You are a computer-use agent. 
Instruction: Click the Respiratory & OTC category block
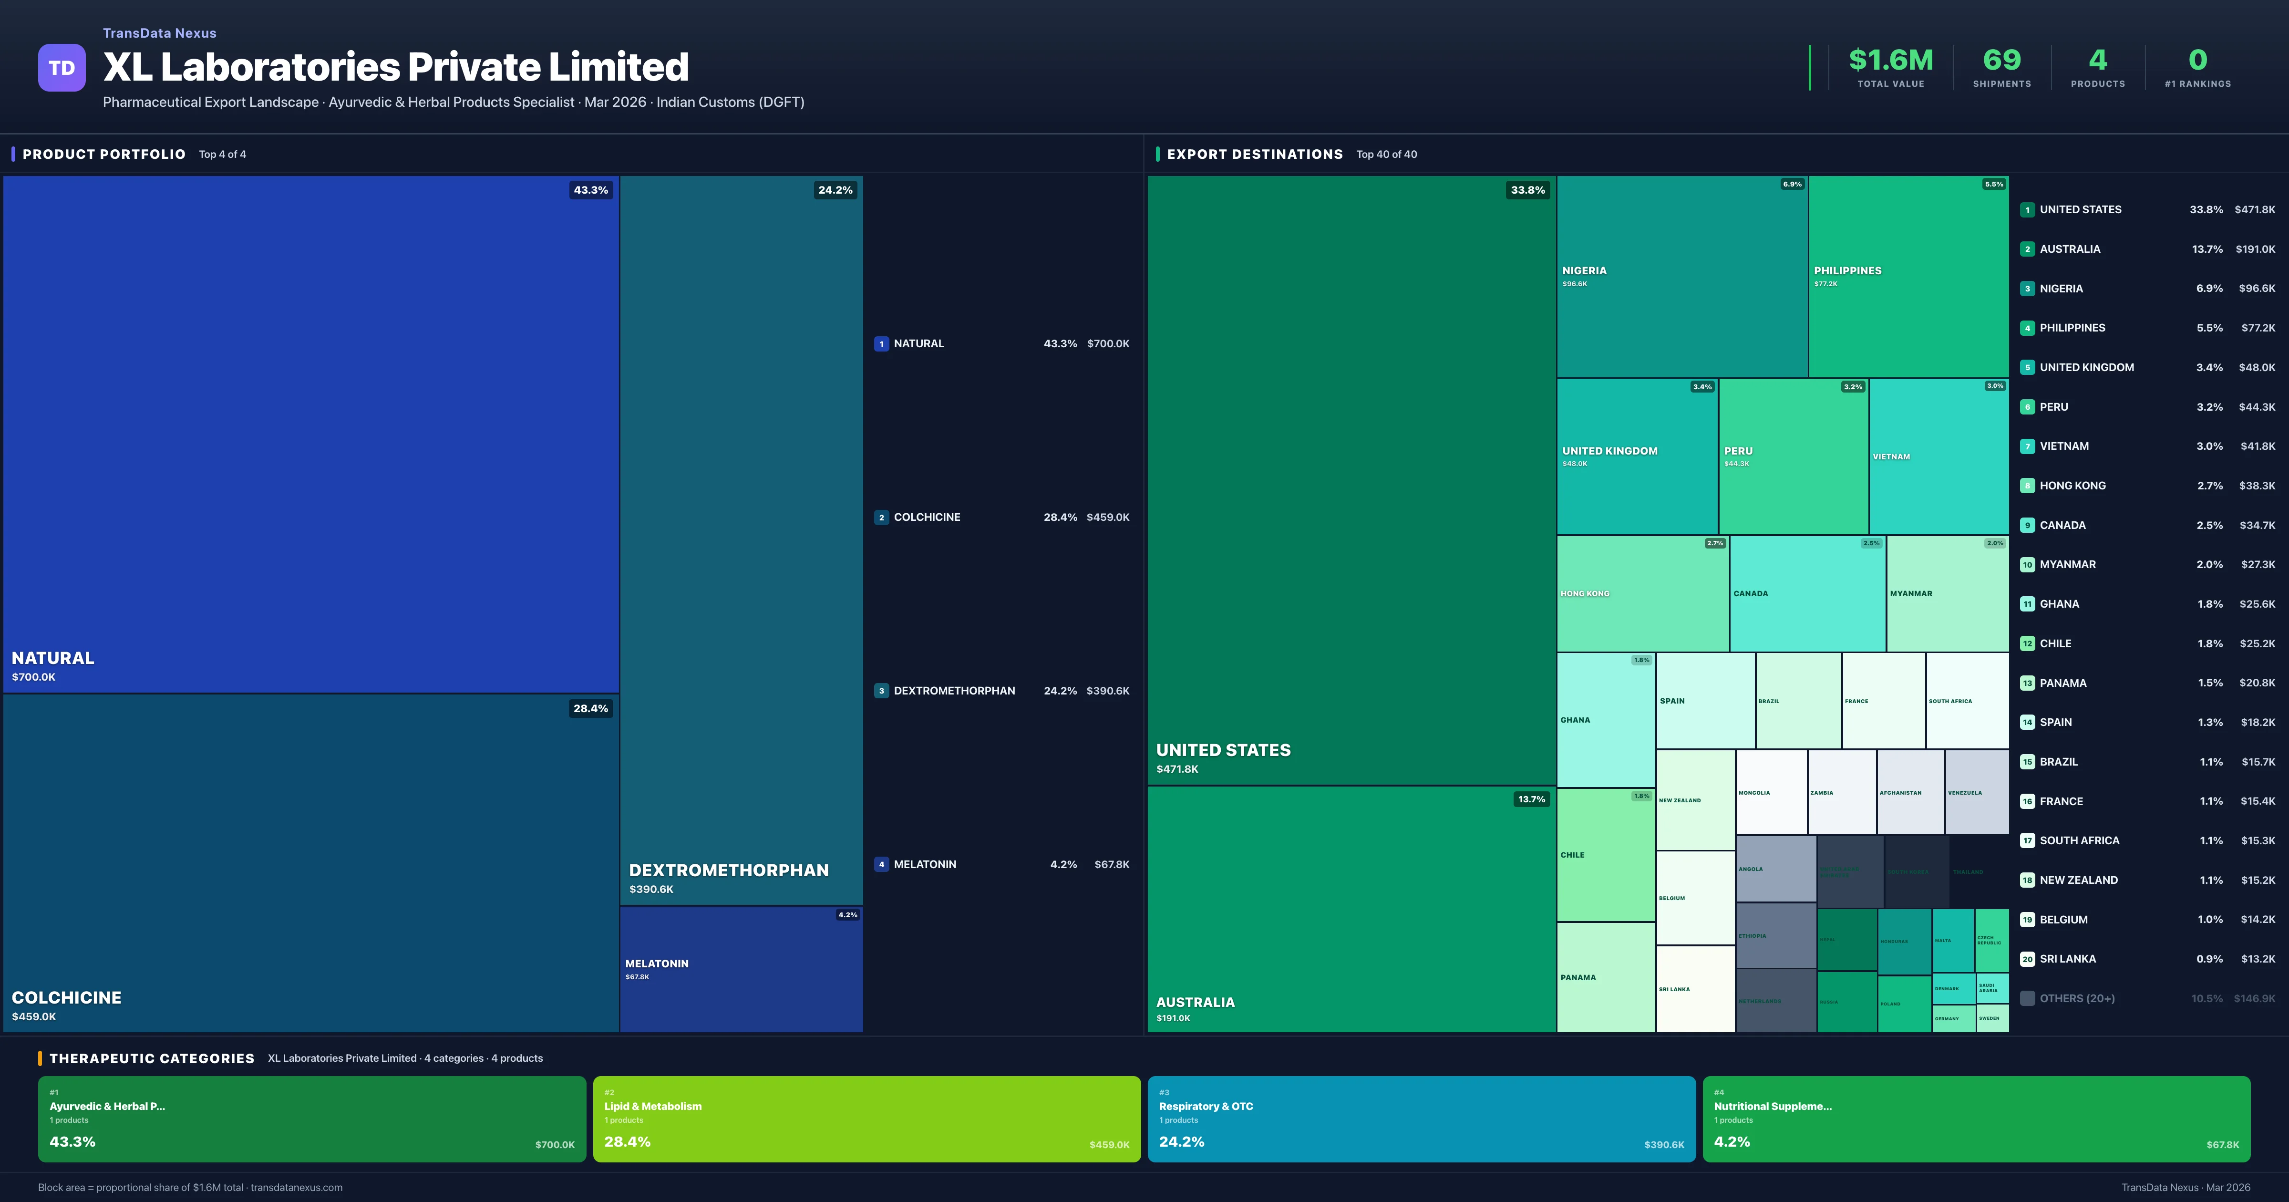[x=1422, y=1119]
